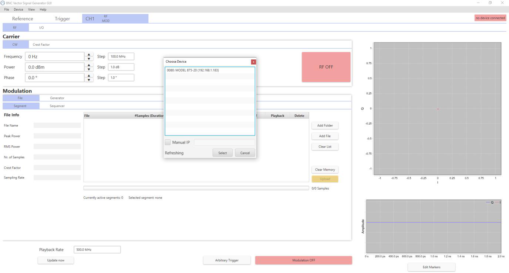509x273 pixels.
Task: Toggle the RF OFF button
Action: click(x=326, y=67)
